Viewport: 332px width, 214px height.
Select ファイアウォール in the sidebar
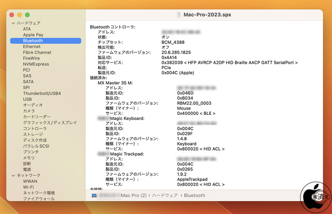tap(39, 199)
